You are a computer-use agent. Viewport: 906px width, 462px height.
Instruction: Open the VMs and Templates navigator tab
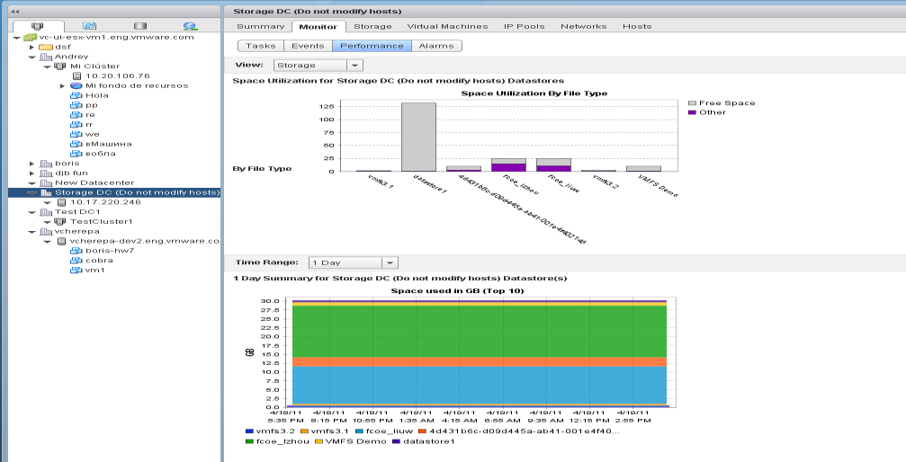89,26
